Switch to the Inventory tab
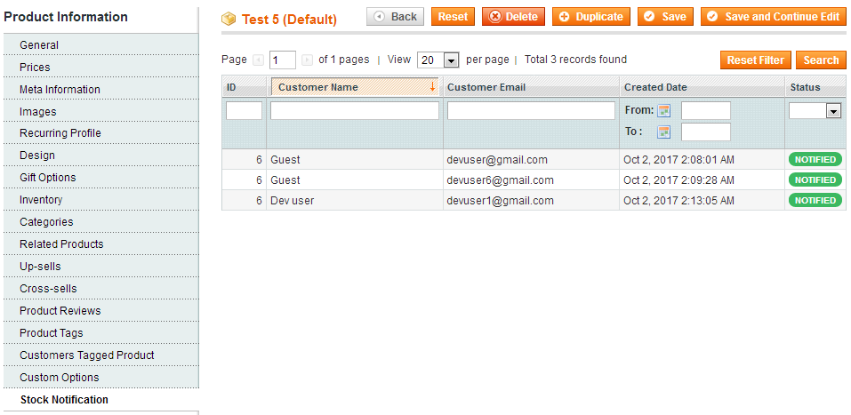Image resolution: width=851 pixels, height=415 pixels. [x=41, y=200]
